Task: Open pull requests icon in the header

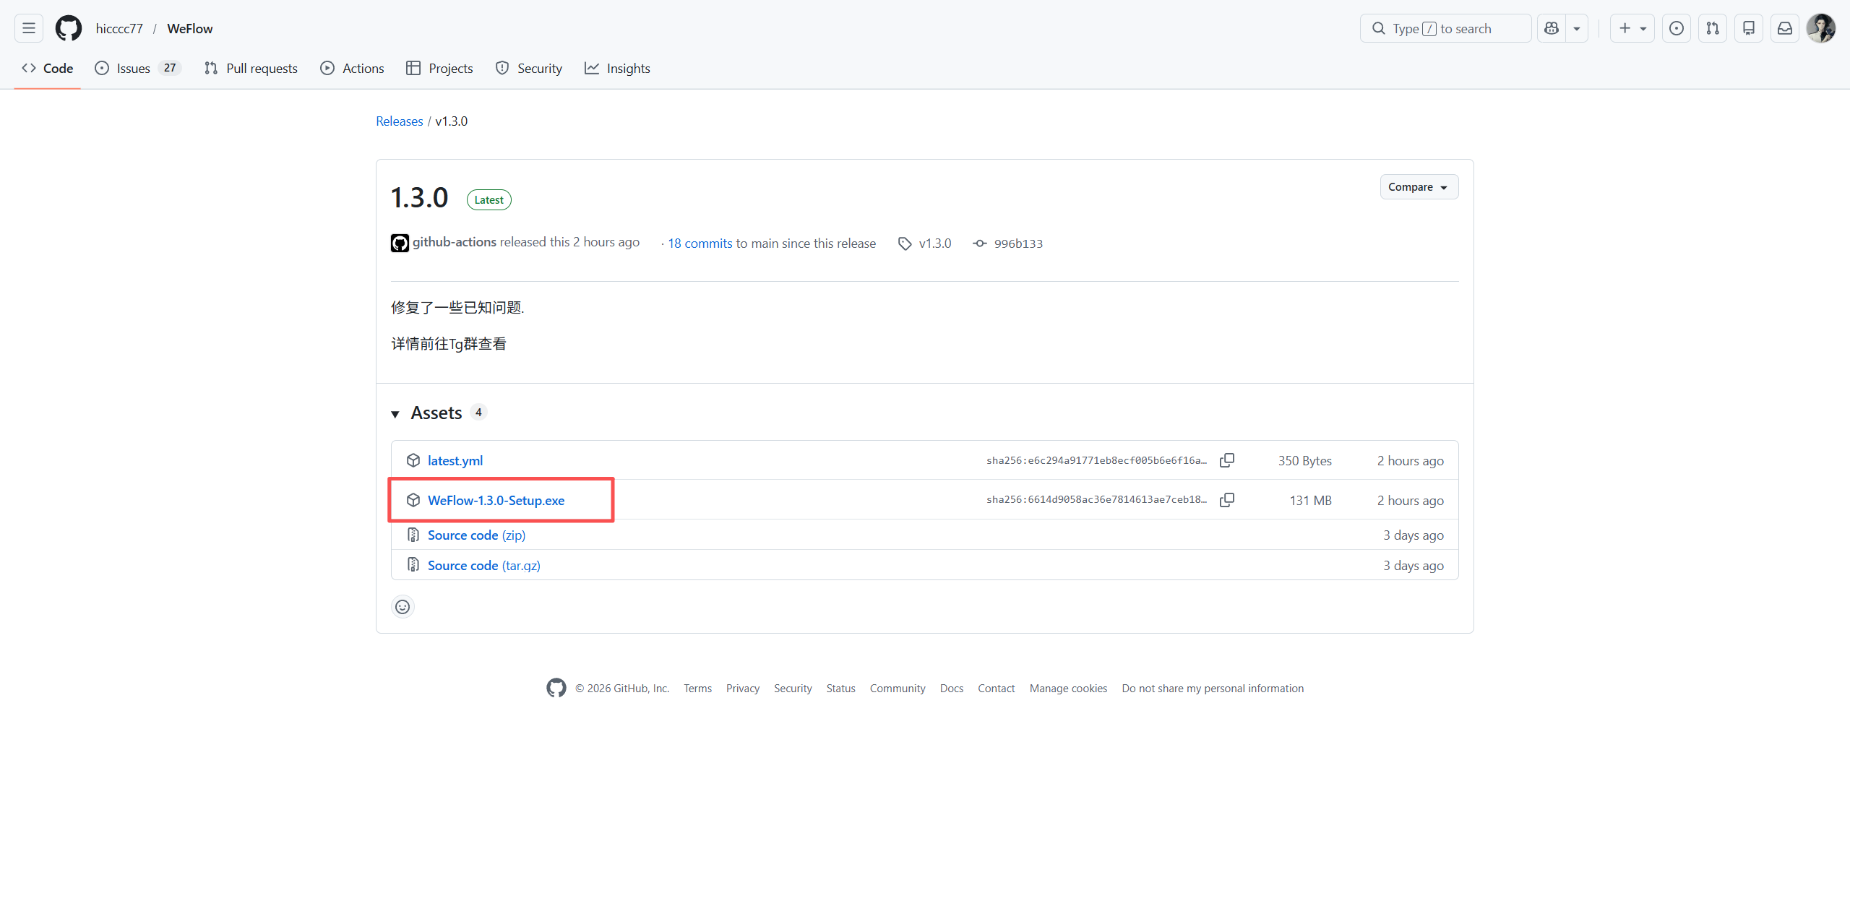Action: [1713, 28]
